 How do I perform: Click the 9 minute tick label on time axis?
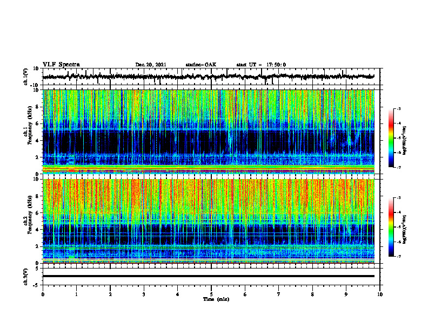click(346, 294)
